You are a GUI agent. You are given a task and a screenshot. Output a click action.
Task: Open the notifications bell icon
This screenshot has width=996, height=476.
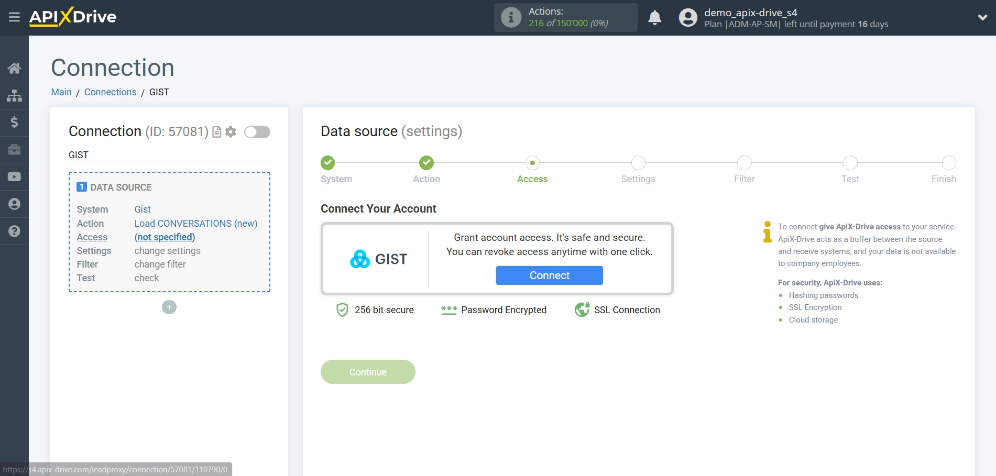point(654,17)
